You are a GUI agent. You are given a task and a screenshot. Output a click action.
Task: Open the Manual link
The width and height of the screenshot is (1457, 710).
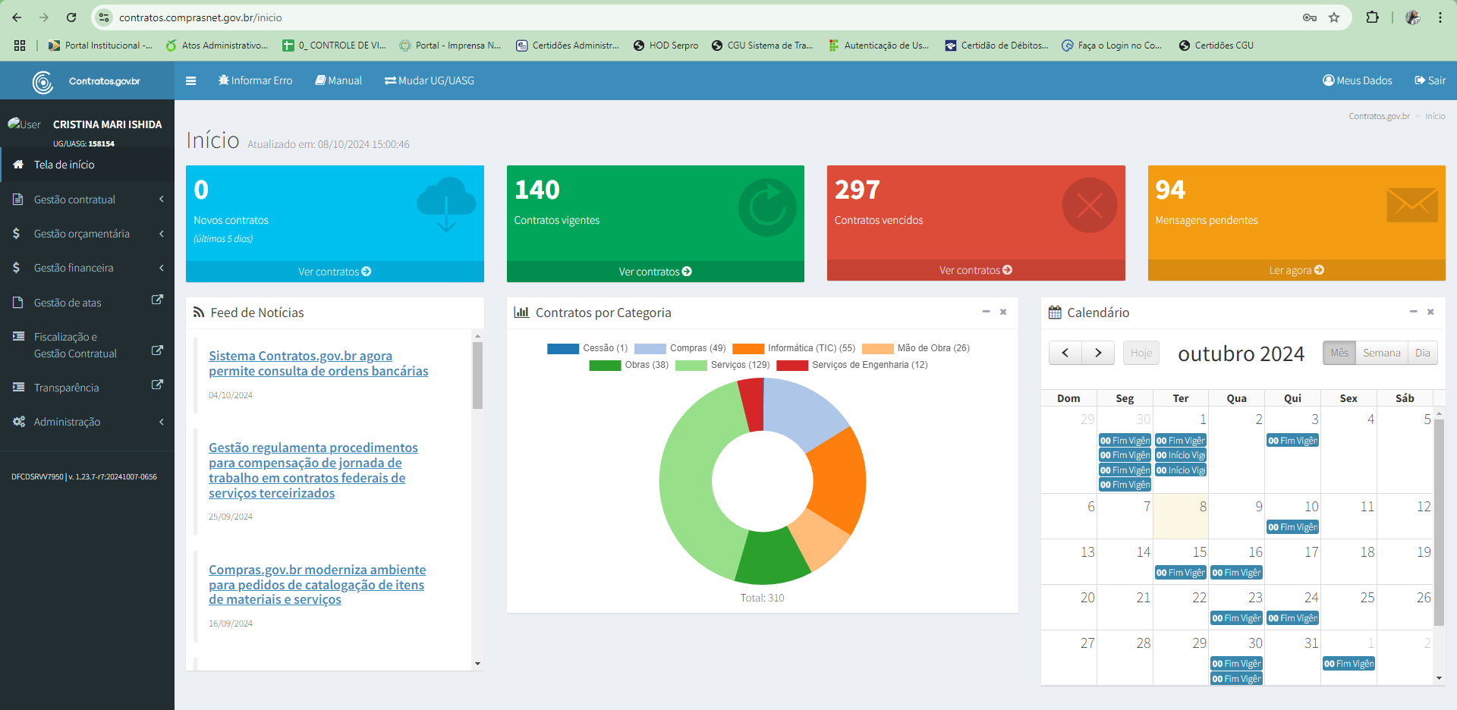coord(338,80)
